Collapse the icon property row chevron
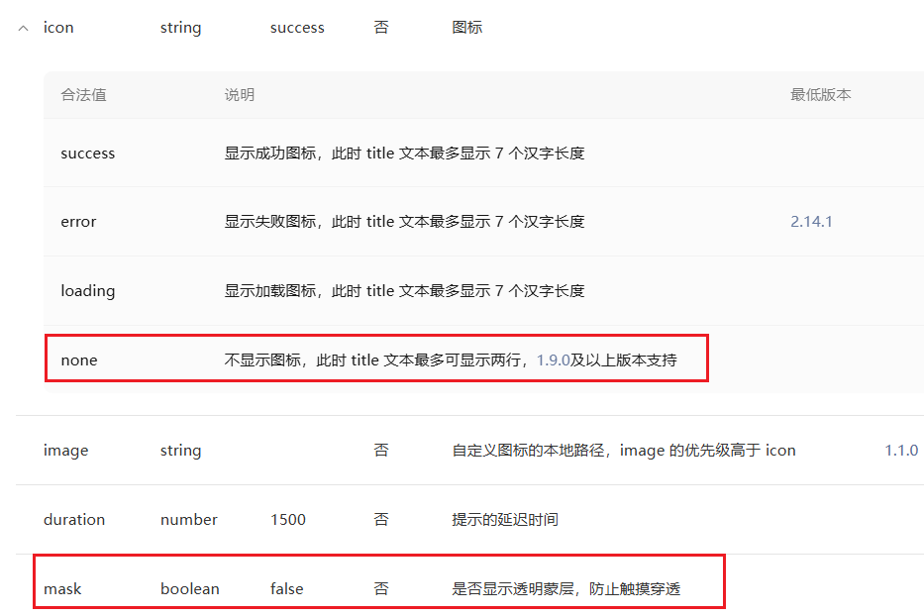 pos(23,28)
